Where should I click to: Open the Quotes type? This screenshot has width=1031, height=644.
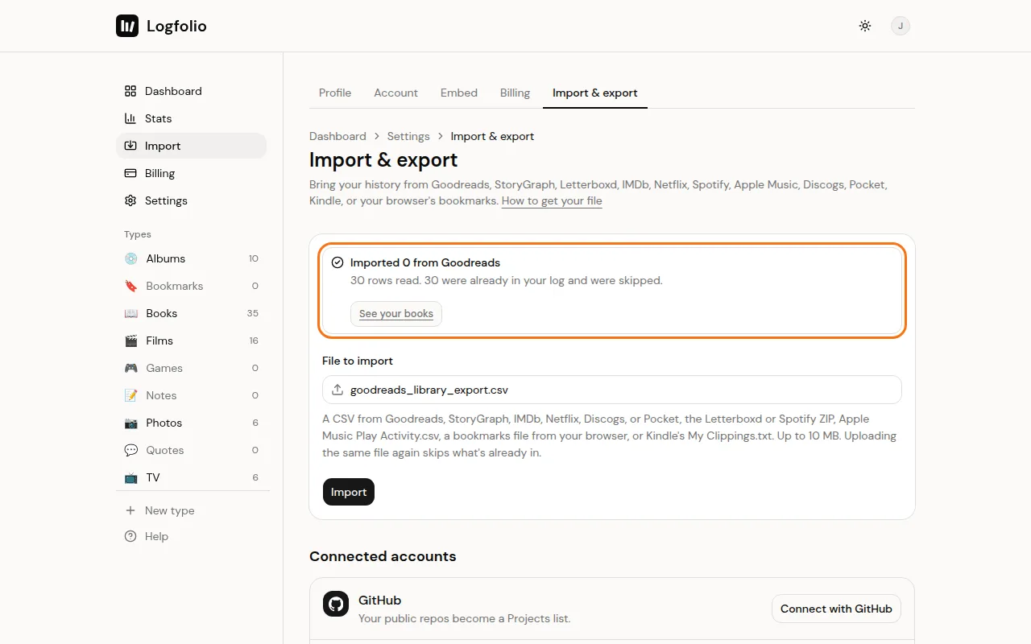pyautogui.click(x=191, y=450)
